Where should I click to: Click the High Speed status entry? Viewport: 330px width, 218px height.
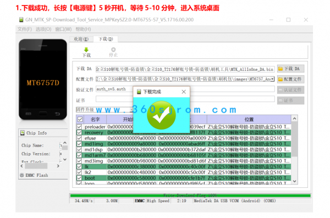(158, 201)
